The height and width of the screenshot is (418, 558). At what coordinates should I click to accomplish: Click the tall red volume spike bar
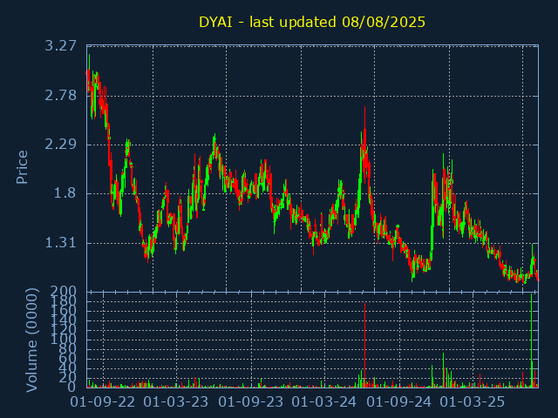364,345
